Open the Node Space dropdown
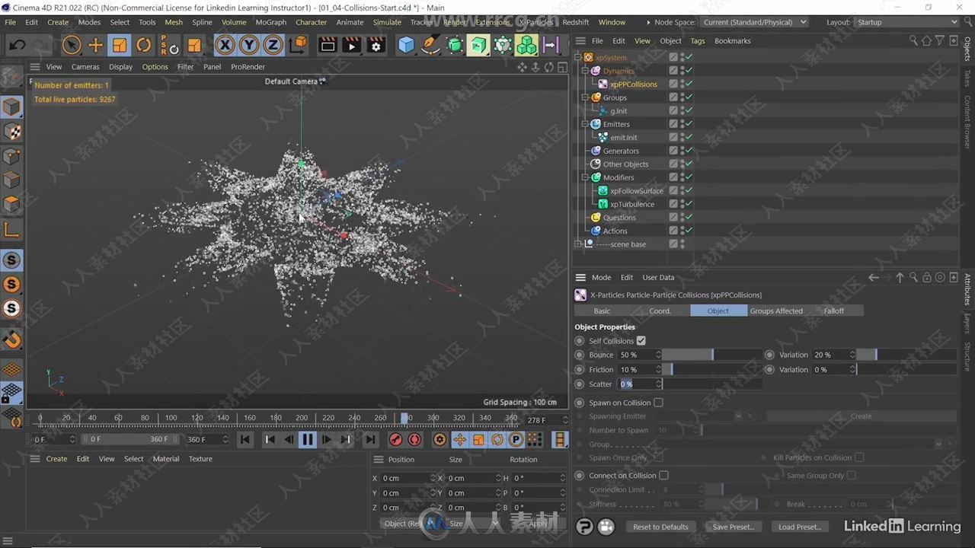The width and height of the screenshot is (975, 548). coord(754,22)
